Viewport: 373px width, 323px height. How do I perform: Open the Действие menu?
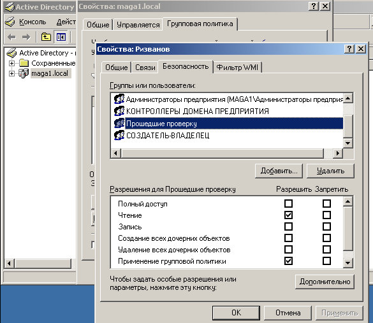66,22
